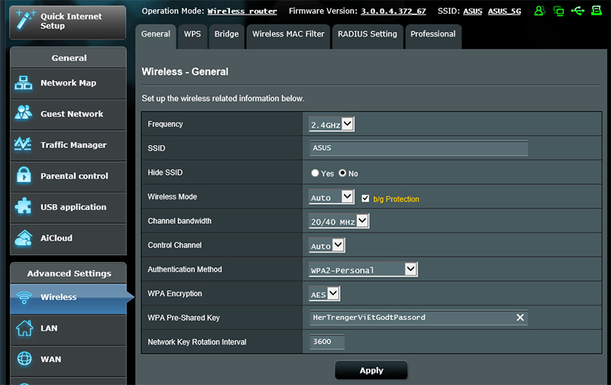Switch to the Professional tab
Image resolution: width=611 pixels, height=385 pixels.
[432, 34]
